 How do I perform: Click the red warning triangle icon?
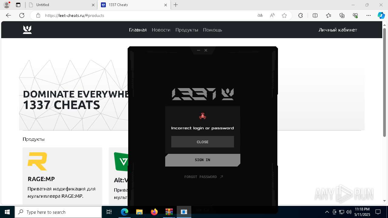click(x=202, y=116)
